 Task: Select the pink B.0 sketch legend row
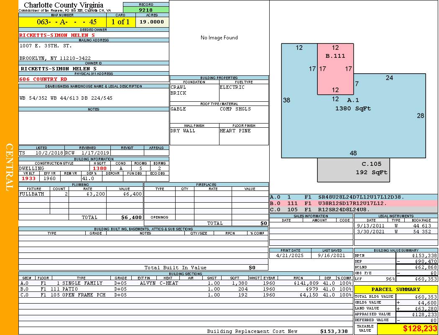point(353,204)
